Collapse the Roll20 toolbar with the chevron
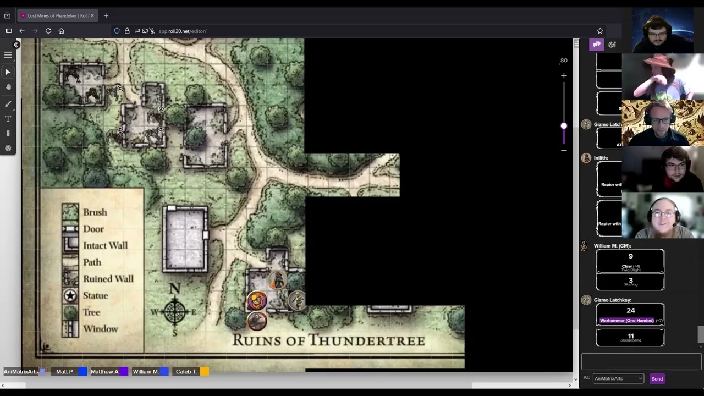 [x=16, y=44]
